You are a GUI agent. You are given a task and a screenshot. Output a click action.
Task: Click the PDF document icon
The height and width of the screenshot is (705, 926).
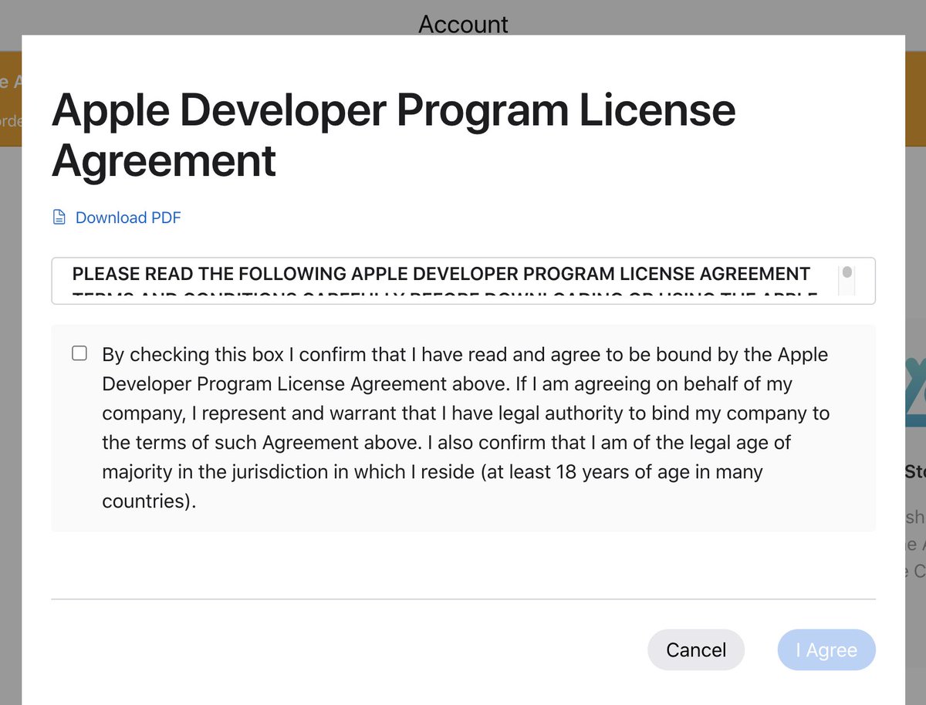59,218
